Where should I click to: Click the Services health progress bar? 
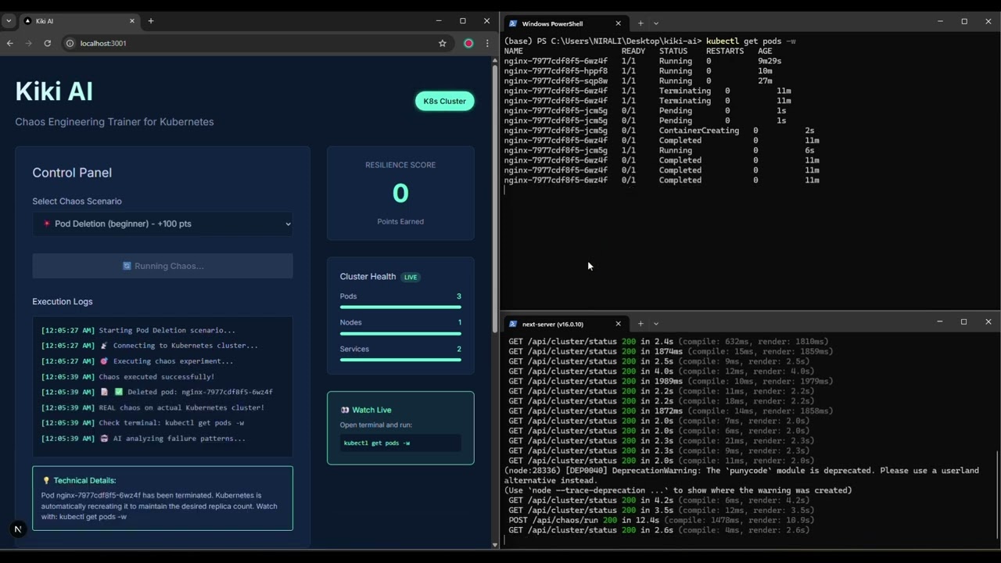click(x=400, y=360)
